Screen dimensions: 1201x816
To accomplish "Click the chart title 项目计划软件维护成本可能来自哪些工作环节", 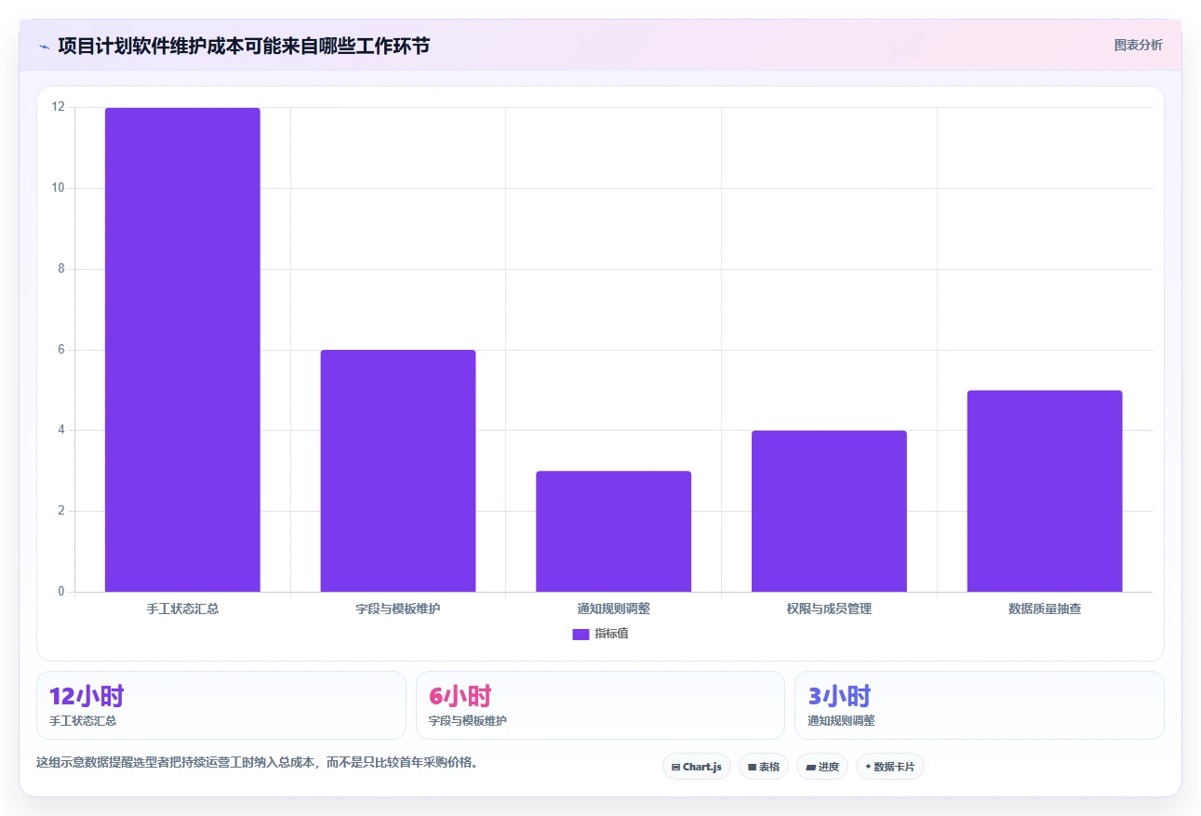I will (x=244, y=46).
